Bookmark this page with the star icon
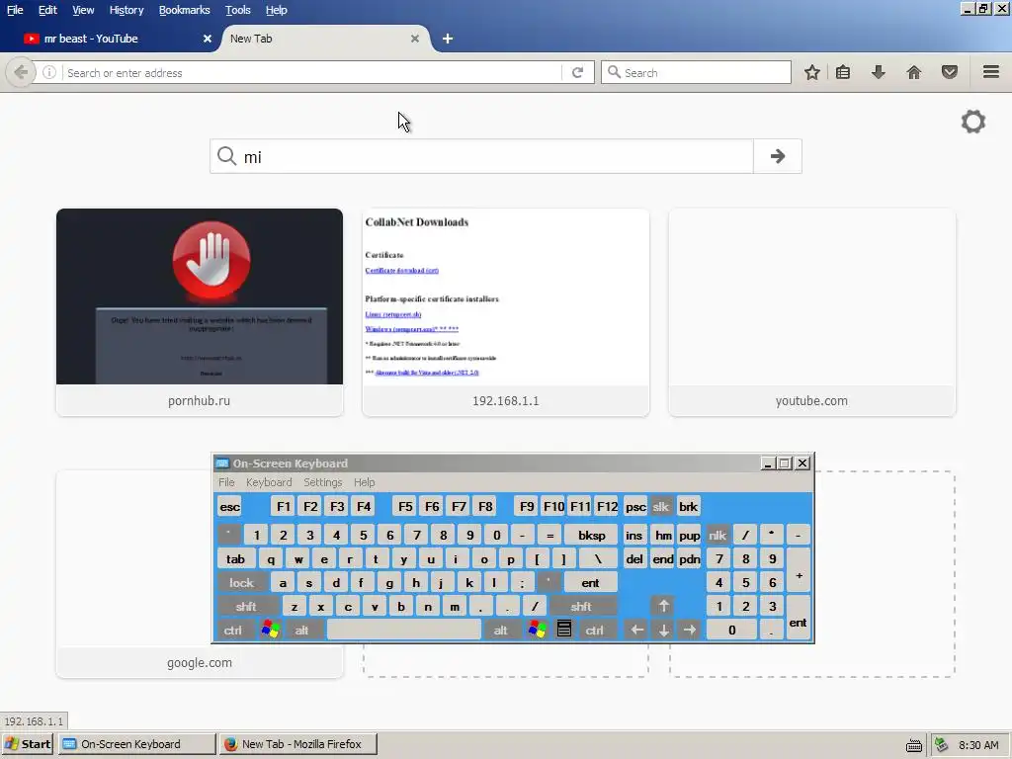 [812, 72]
